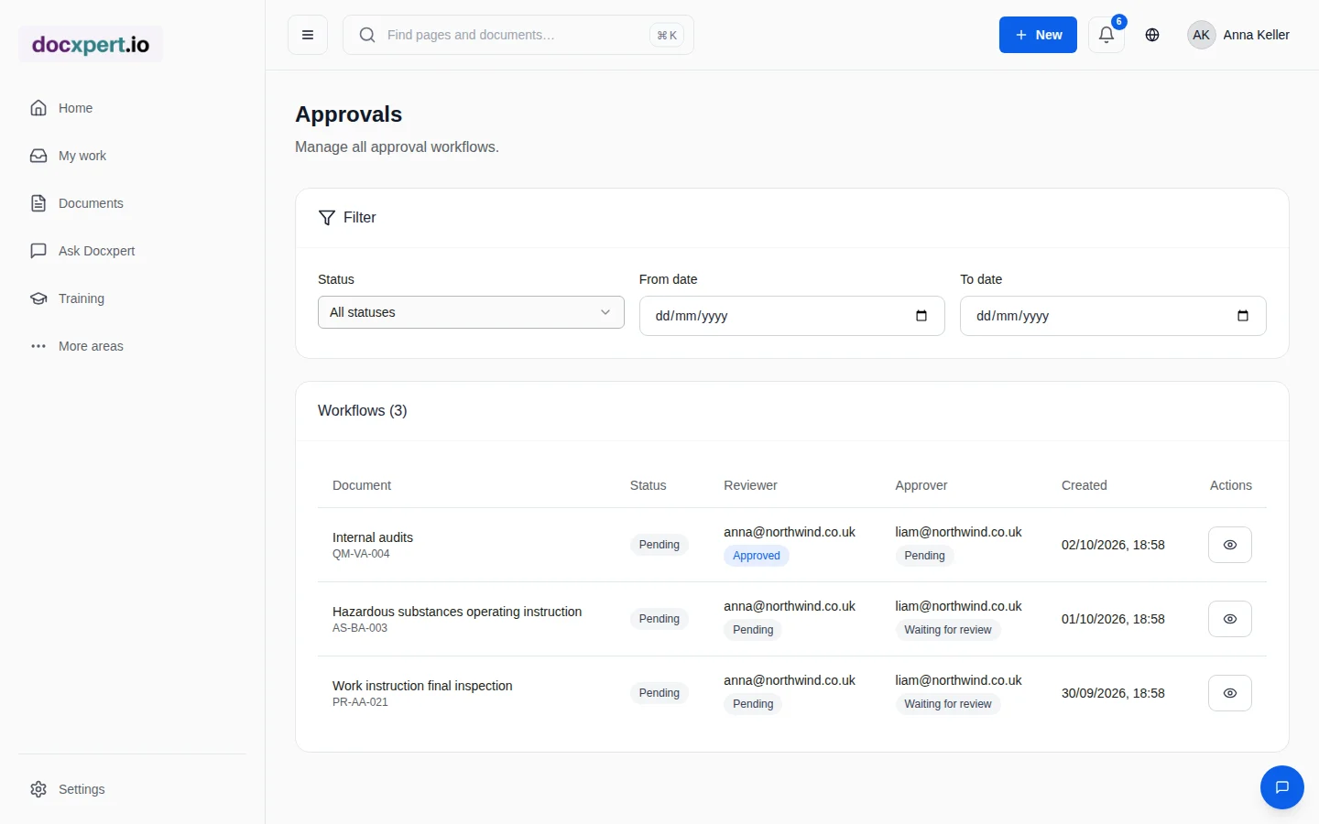The width and height of the screenshot is (1319, 824).
Task: Click the Reviewer column header
Action: click(x=750, y=485)
